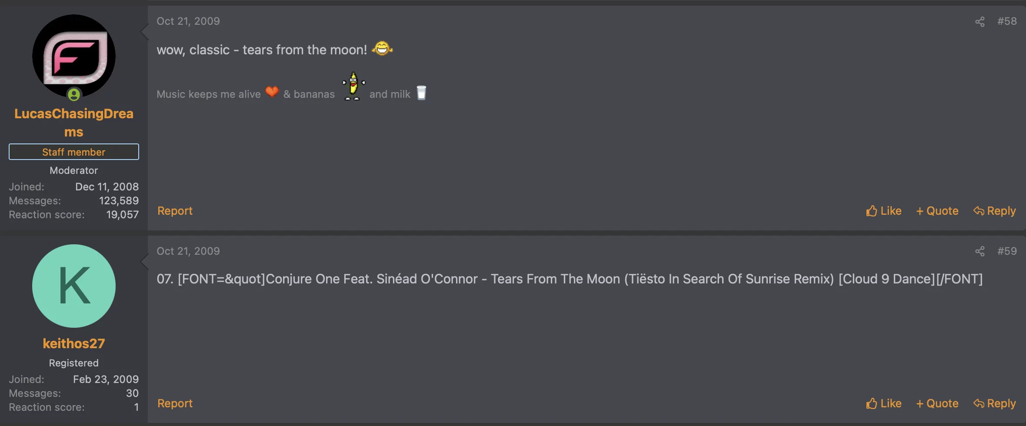Click the online status badge on Lucas's avatar
The height and width of the screenshot is (426, 1026).
click(x=74, y=94)
